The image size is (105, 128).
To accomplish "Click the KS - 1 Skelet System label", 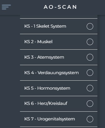I will tap(45, 26).
